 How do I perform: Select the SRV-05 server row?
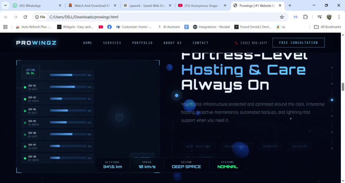tap(58, 123)
